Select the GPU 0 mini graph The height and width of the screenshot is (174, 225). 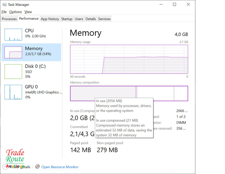coord(13,92)
